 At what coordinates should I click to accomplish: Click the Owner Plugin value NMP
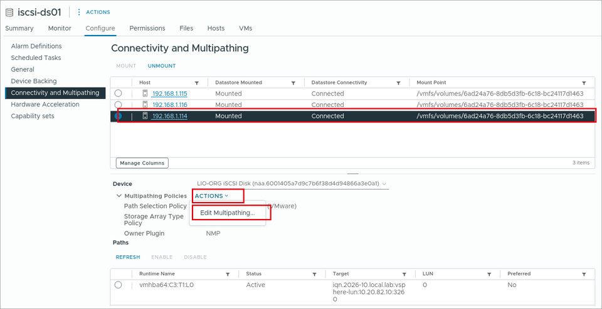(x=213, y=233)
